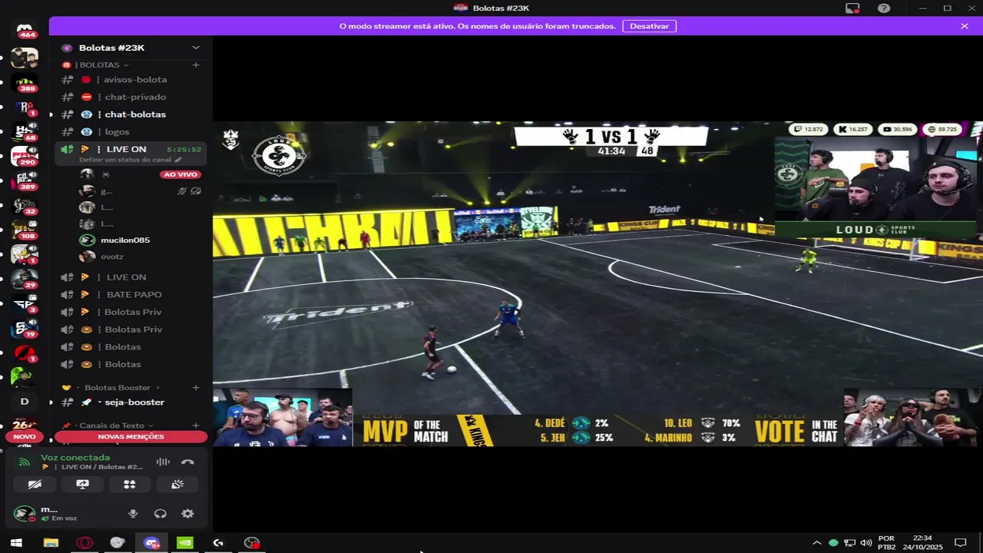Open the avisos-bolota channel
The width and height of the screenshot is (983, 553).
(x=131, y=80)
